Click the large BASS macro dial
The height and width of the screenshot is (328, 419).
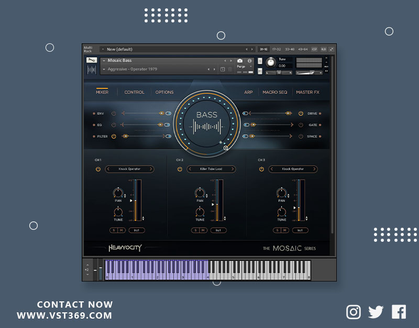pos(207,124)
